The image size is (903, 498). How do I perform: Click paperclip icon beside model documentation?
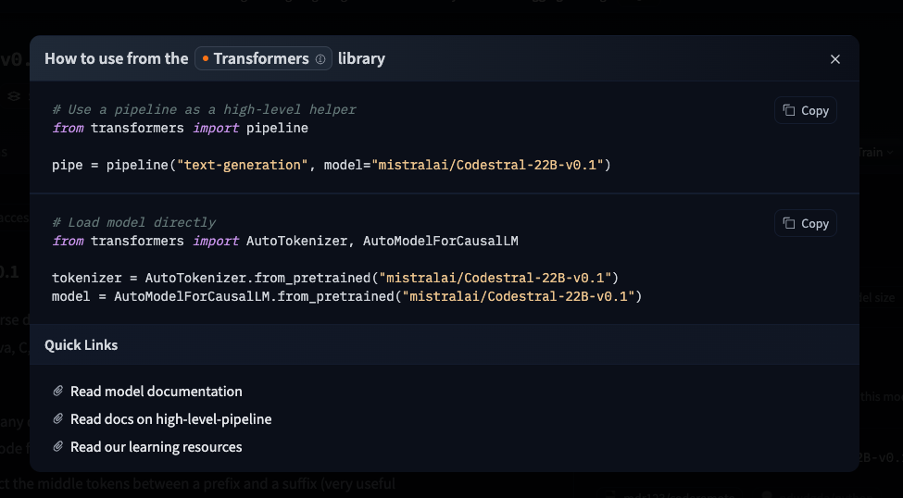point(57,392)
